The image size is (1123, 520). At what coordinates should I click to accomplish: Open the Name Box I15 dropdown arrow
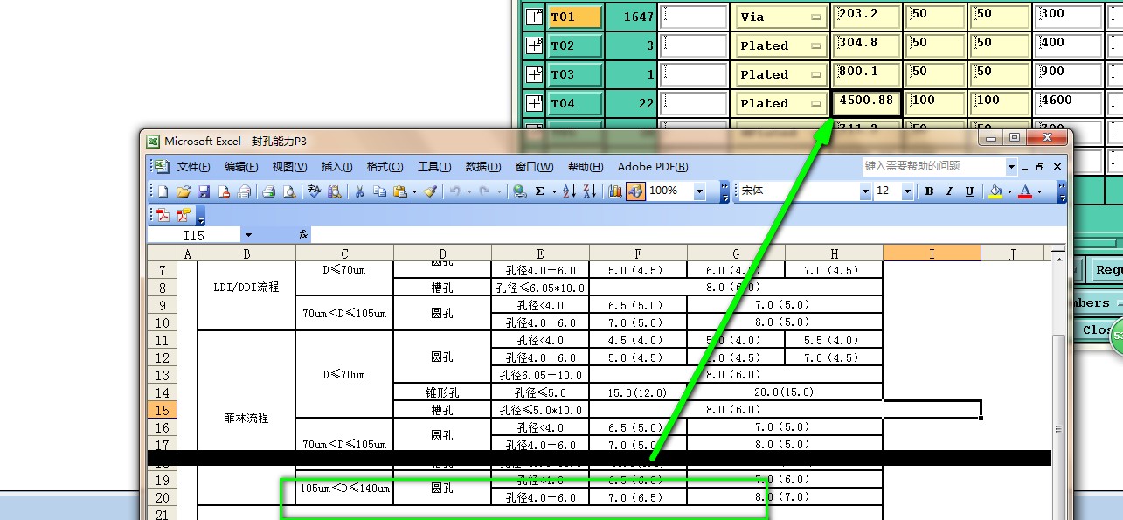pyautogui.click(x=248, y=235)
